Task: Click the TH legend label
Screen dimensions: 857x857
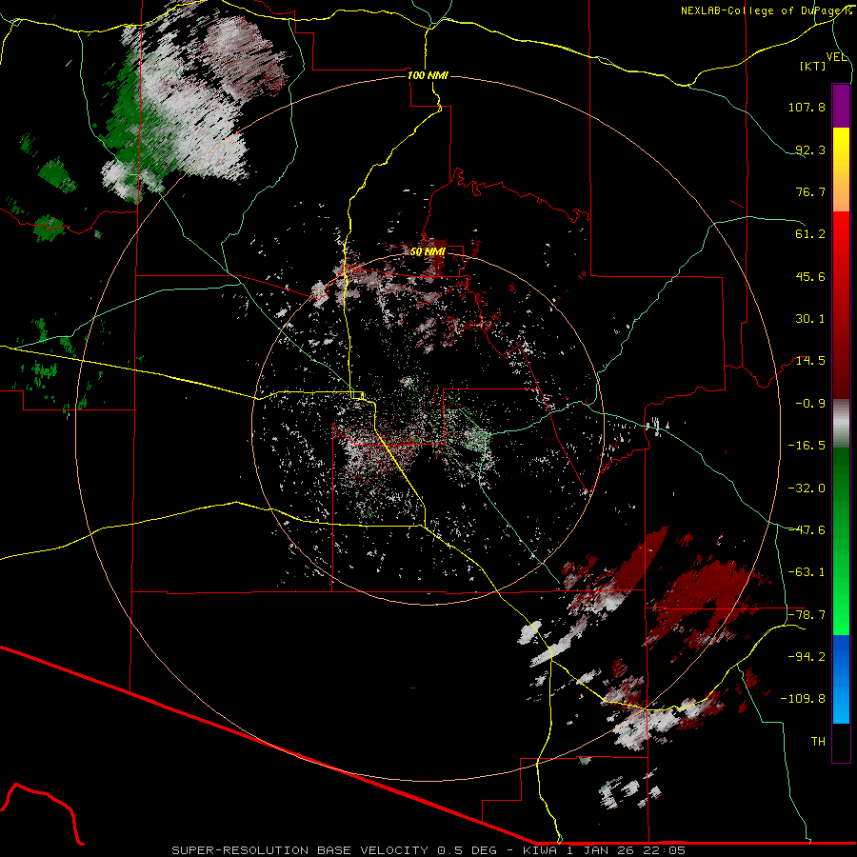Action: tap(818, 742)
